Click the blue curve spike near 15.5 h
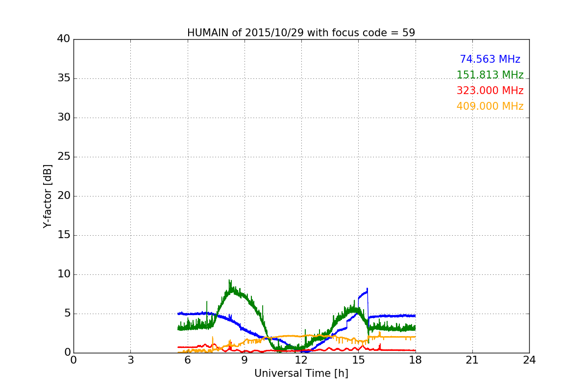The width and height of the screenshot is (588, 392). tap(367, 290)
